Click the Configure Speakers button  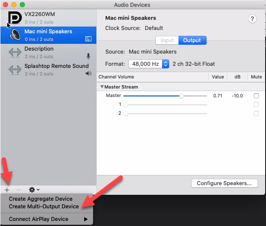click(x=224, y=183)
